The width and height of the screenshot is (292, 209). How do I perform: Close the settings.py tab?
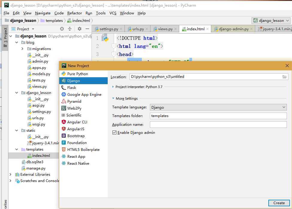coord(121,29)
